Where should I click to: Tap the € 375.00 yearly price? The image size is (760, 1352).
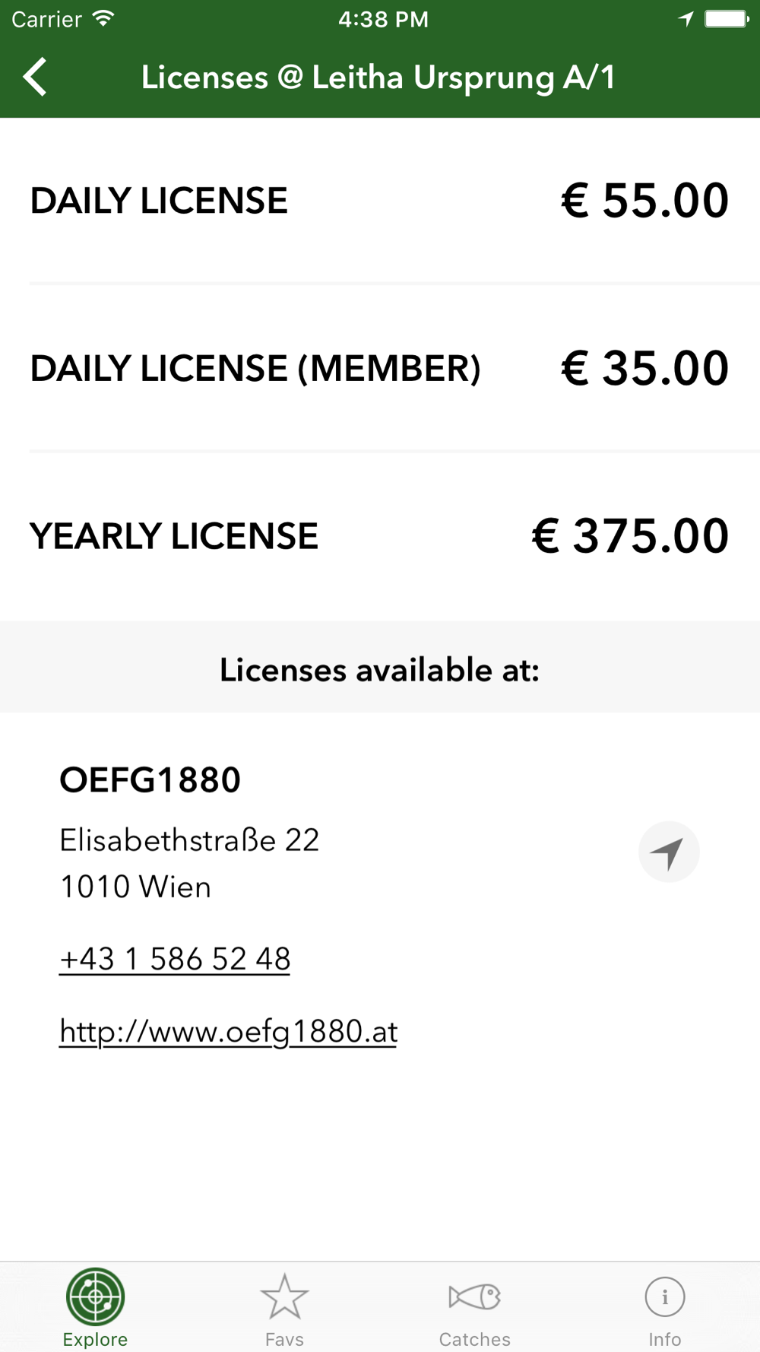tap(630, 536)
